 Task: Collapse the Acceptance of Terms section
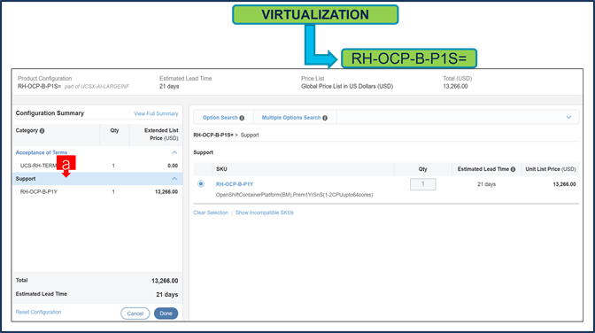click(174, 152)
